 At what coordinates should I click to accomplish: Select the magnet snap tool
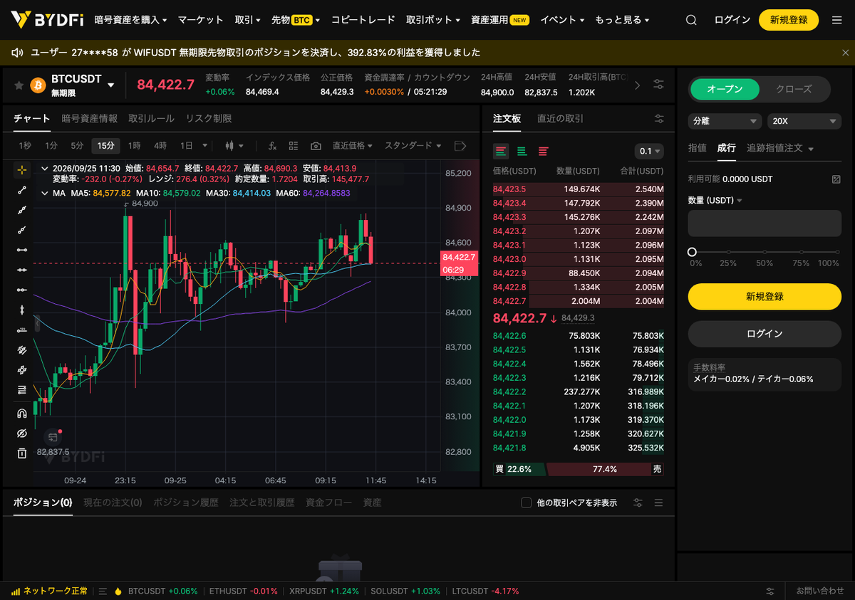(x=22, y=413)
